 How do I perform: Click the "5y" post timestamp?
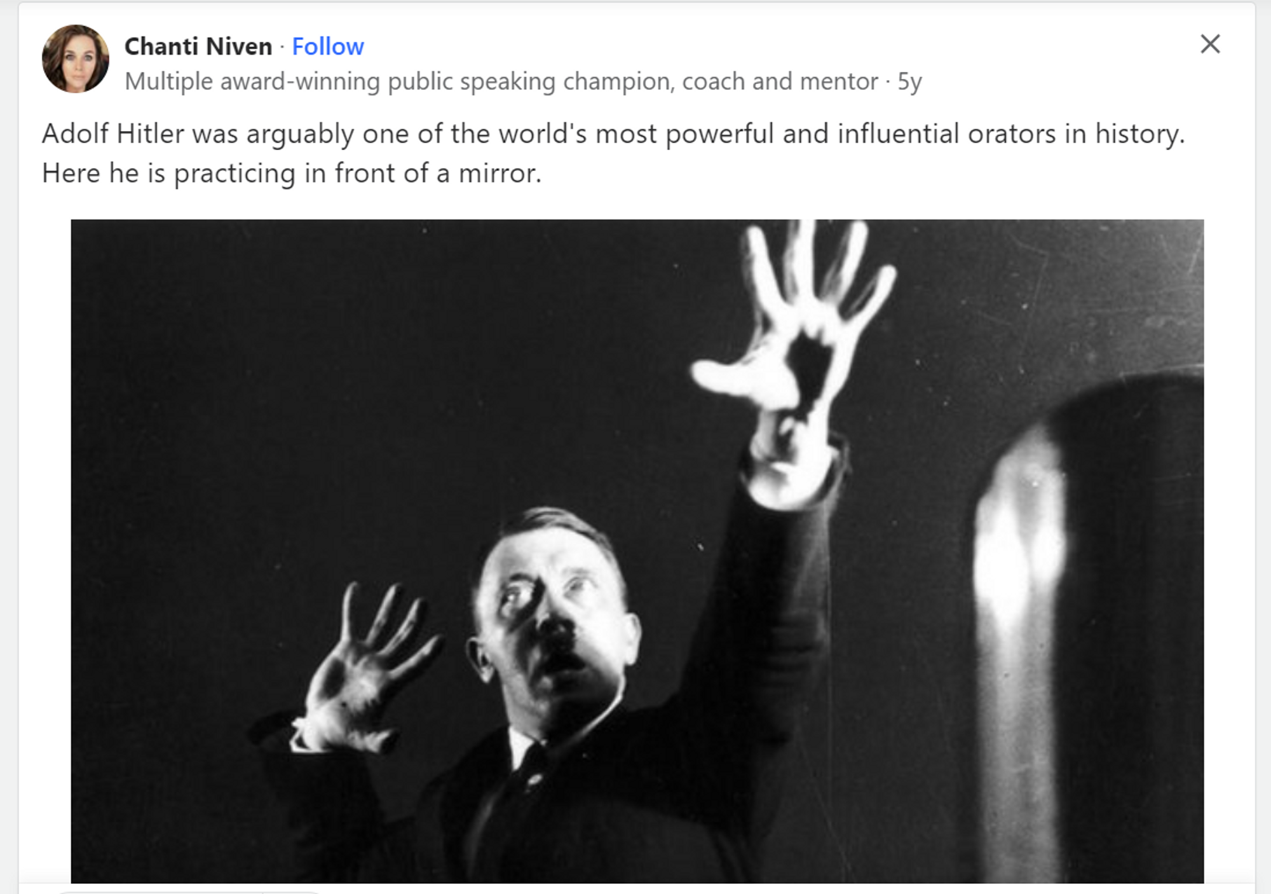tap(909, 81)
